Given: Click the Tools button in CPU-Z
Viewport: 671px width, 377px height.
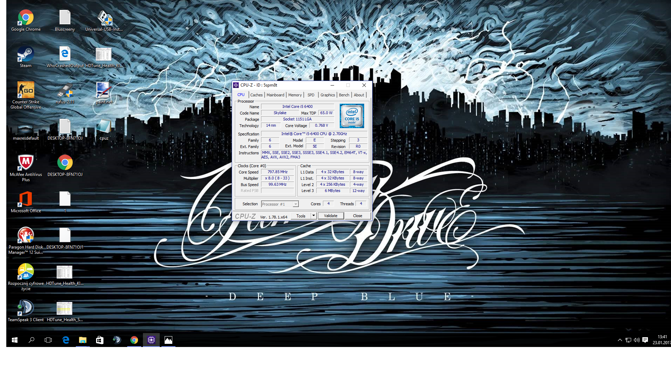Looking at the screenshot, I should [301, 216].
